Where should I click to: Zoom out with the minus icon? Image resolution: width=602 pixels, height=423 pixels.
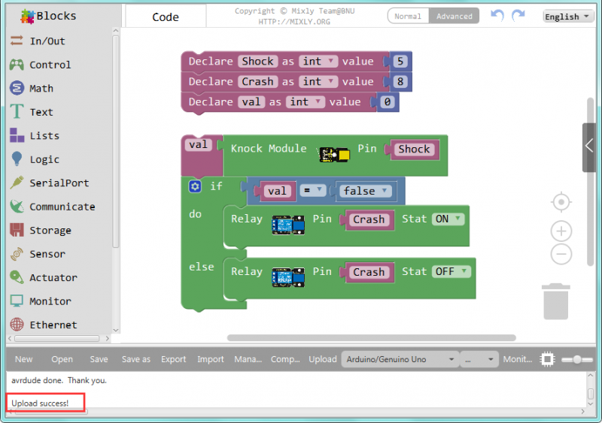[561, 255]
